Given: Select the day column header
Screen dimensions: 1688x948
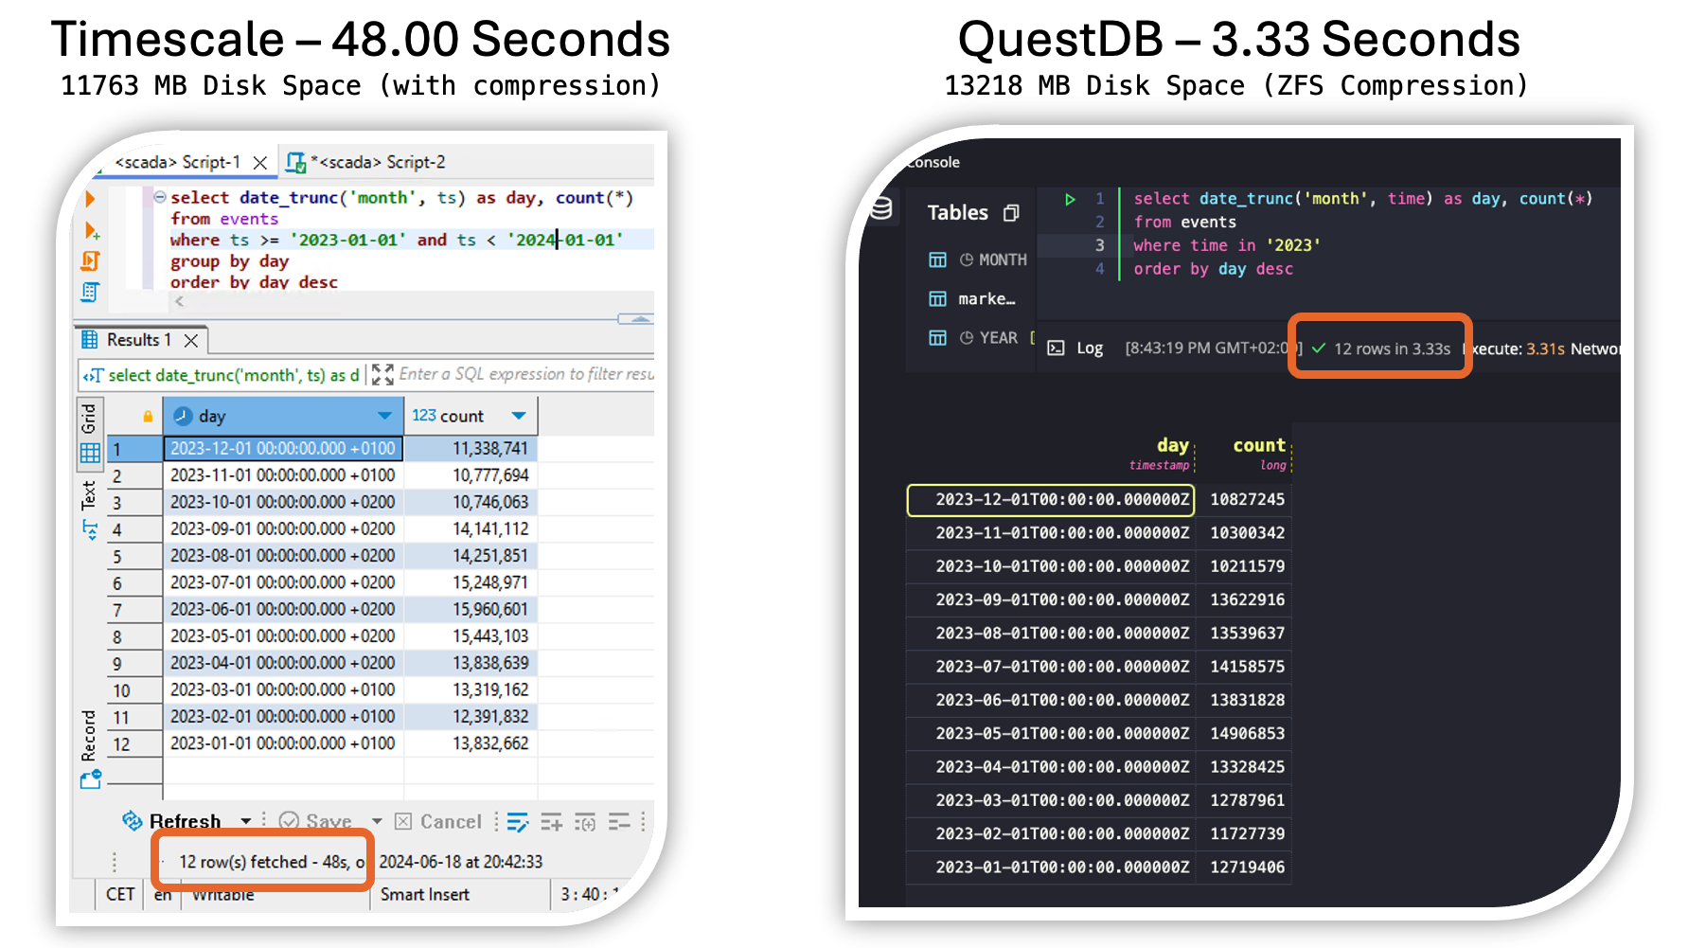Looking at the screenshot, I should pyautogui.click(x=283, y=416).
